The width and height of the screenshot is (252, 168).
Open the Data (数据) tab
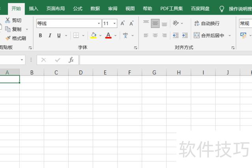95,9
